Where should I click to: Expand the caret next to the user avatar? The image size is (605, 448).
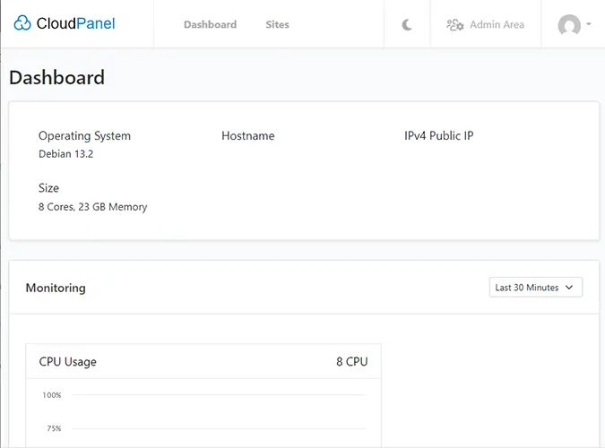point(588,24)
